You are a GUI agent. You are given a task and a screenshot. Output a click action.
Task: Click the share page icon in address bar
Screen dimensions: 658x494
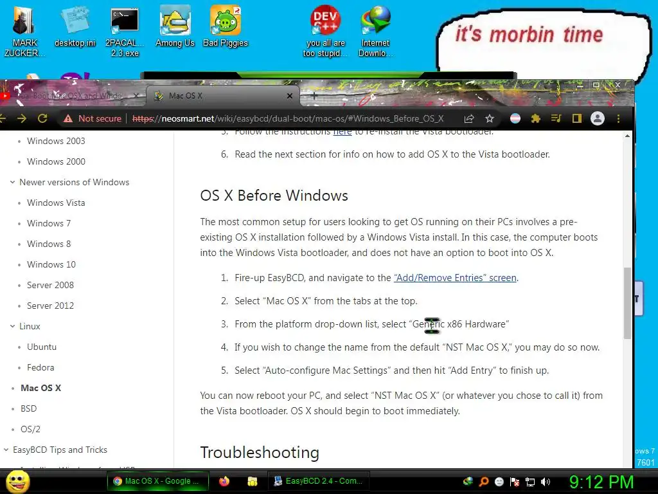469,119
